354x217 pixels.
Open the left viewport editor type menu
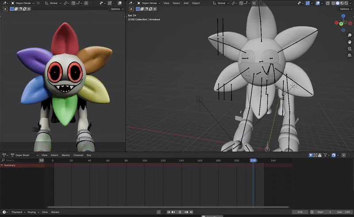(x=5, y=3)
